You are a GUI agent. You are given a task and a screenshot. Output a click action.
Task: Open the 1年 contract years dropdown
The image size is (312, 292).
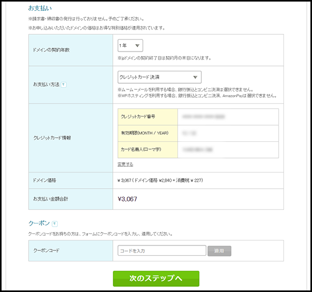[x=130, y=46]
